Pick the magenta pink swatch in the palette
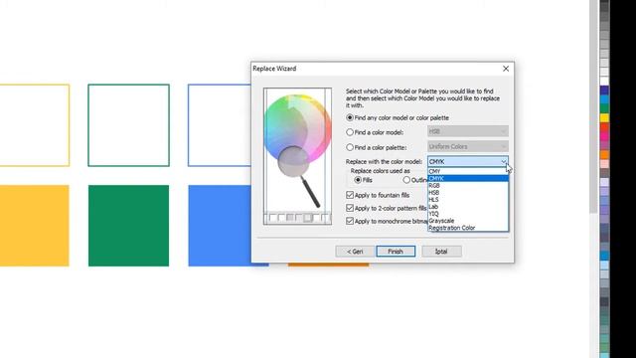The image size is (636, 358). (604, 137)
